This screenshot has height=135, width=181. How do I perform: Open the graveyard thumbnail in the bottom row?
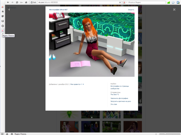tap(111, 127)
